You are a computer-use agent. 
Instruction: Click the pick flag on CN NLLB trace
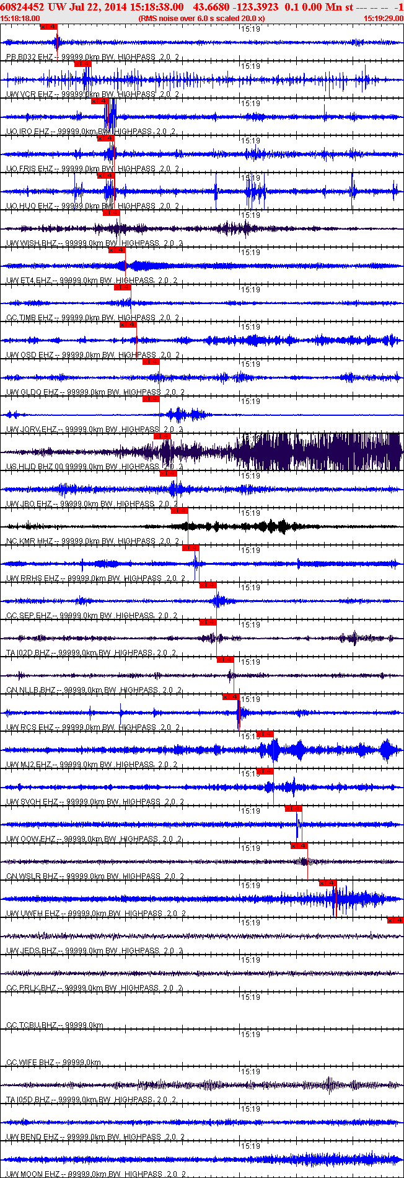point(226,660)
